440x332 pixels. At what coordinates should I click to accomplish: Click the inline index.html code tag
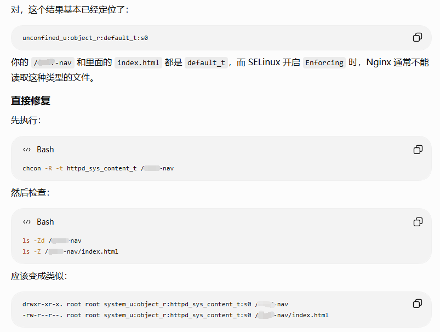click(138, 62)
